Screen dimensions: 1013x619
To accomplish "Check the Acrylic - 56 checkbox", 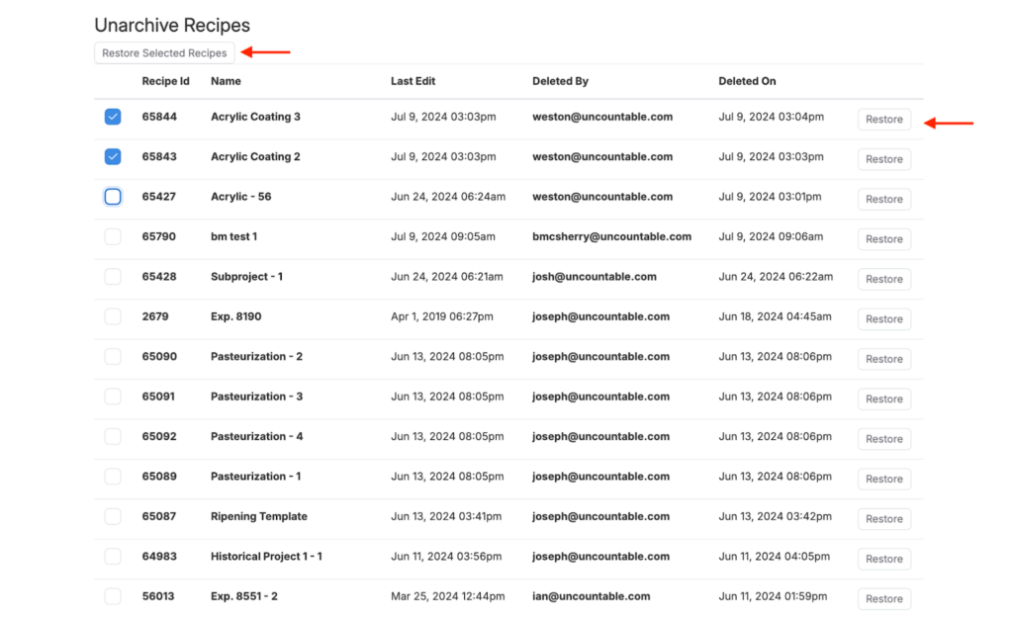I will (113, 197).
